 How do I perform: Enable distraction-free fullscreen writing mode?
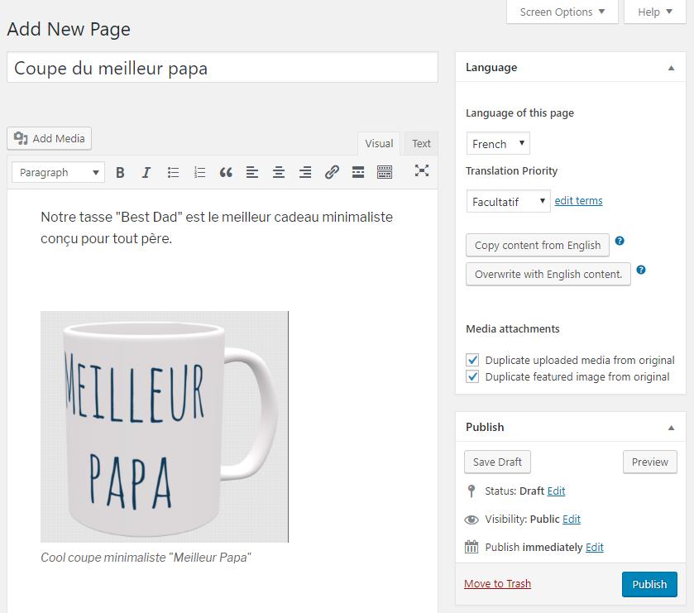[x=422, y=170]
